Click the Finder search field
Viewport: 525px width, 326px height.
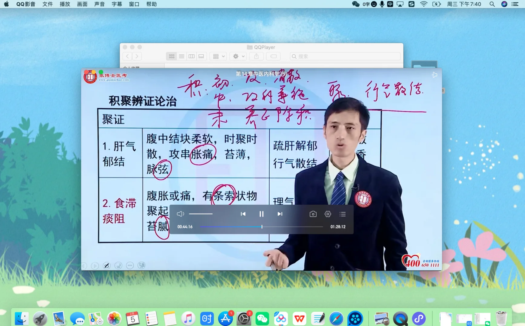click(345, 56)
